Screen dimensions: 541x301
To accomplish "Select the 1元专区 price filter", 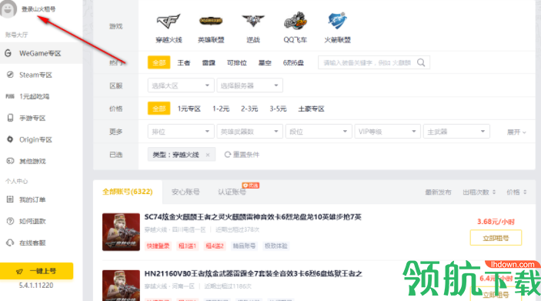I will (189, 109).
